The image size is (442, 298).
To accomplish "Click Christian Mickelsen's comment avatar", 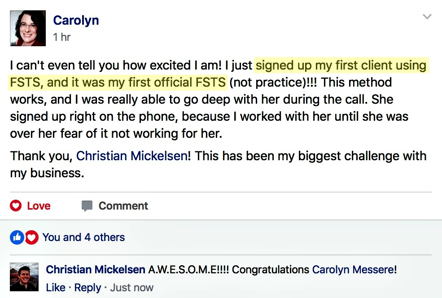I will tap(24, 277).
